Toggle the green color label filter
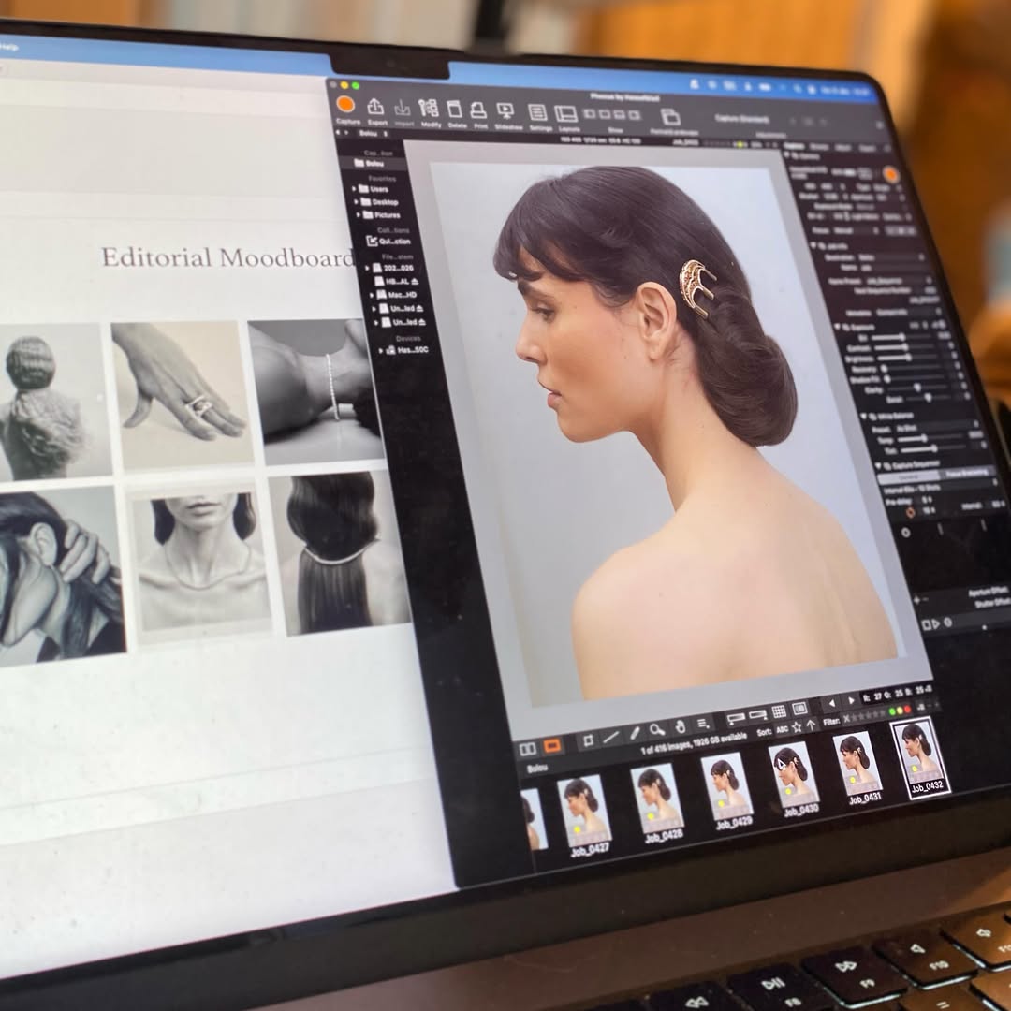 click(892, 711)
